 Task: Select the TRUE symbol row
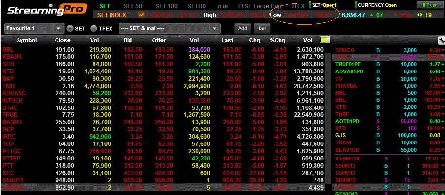(163, 115)
